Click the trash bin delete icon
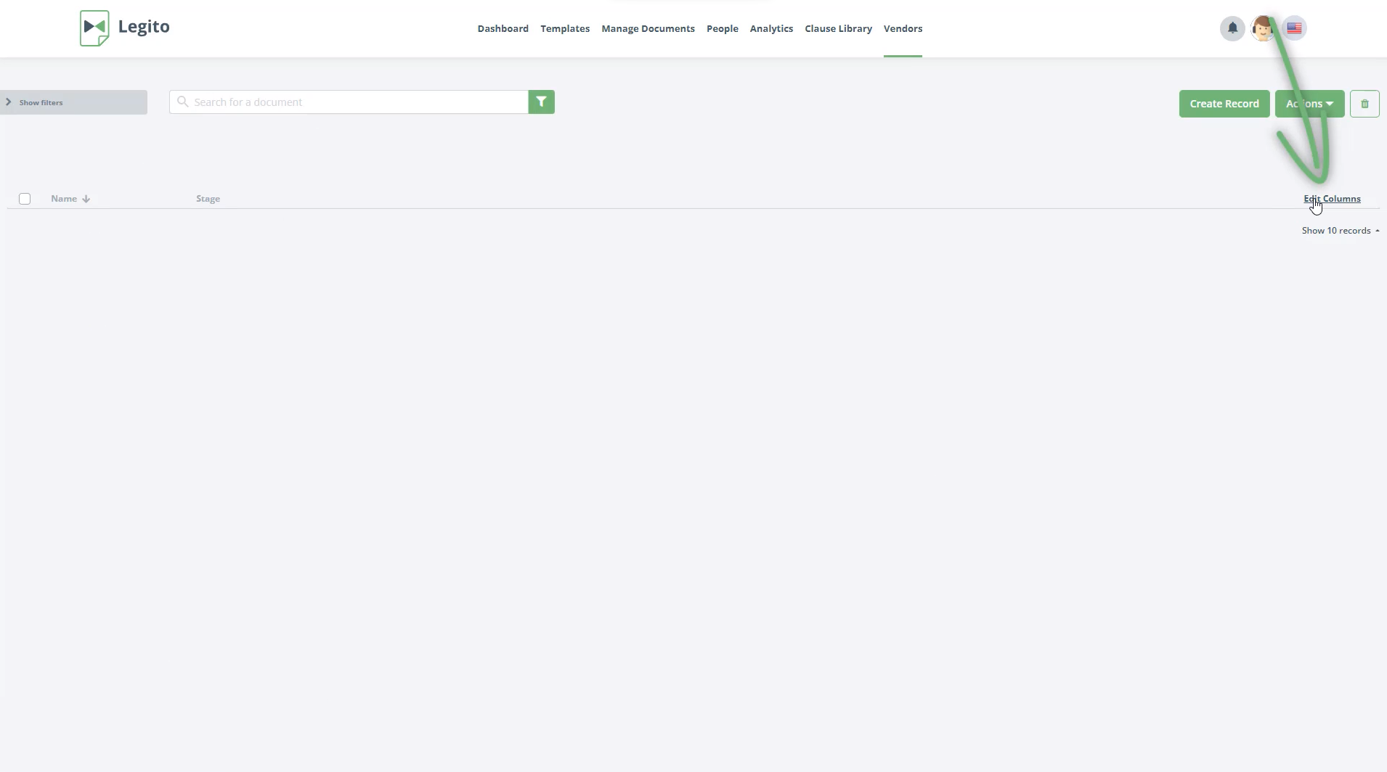Image resolution: width=1387 pixels, height=772 pixels. coord(1364,104)
